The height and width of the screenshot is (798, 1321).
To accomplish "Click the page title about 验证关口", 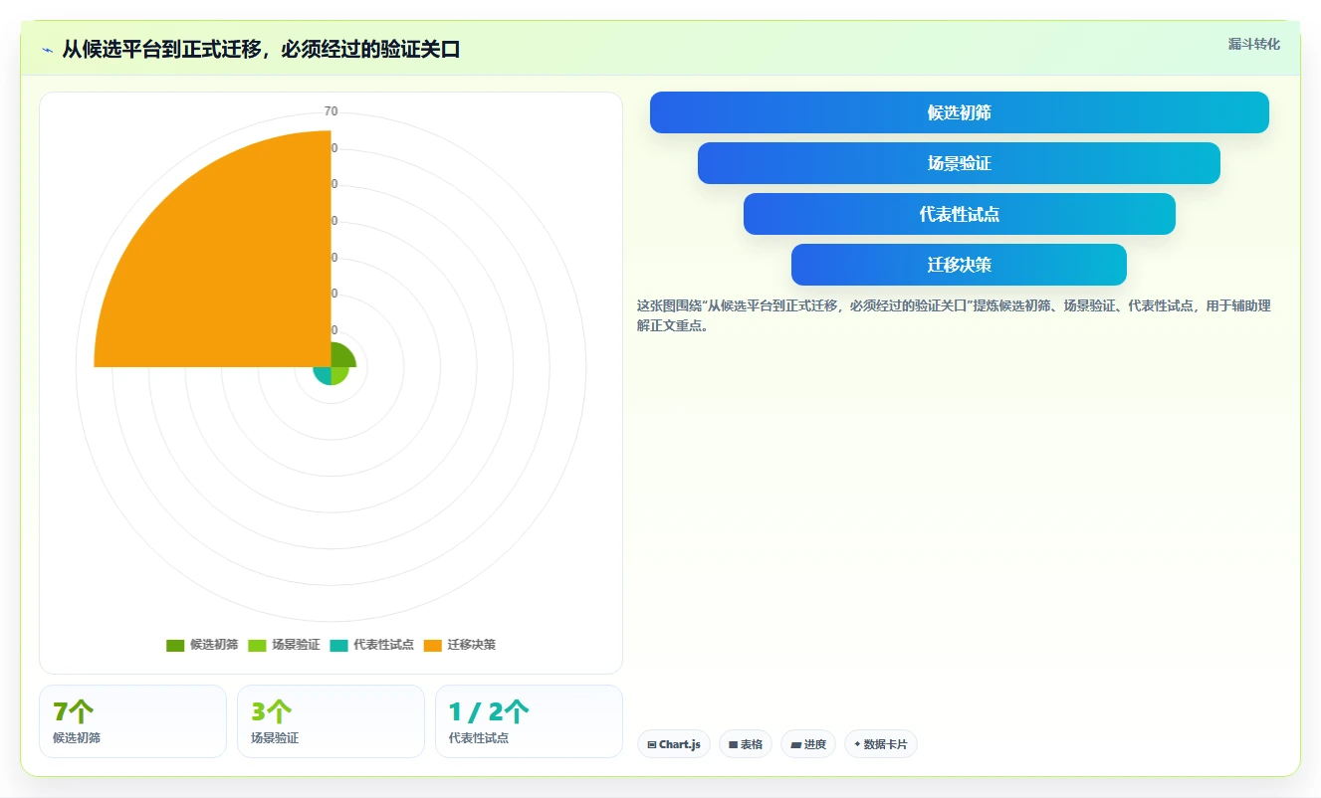I will pos(261,50).
